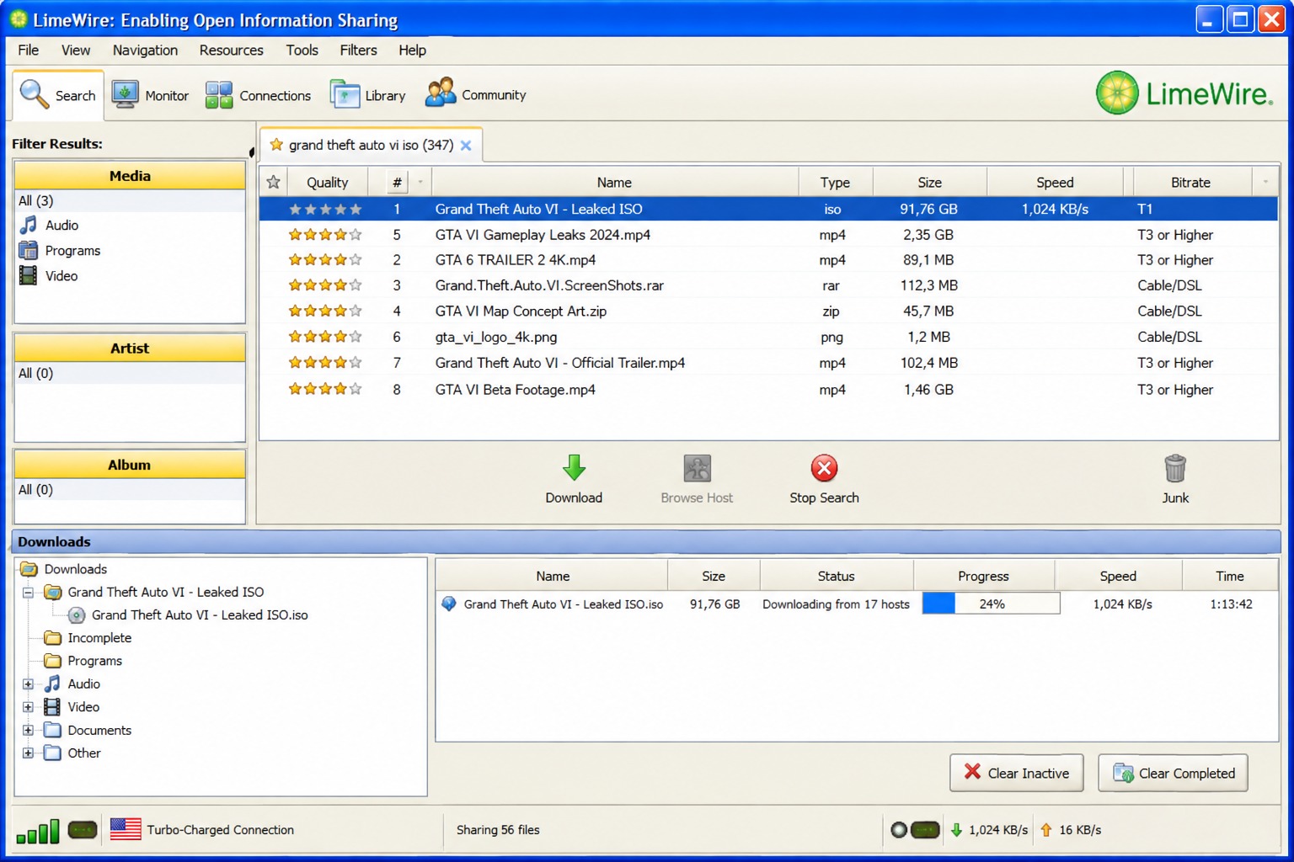Select gta_vi_logo_4k.png result
This screenshot has width=1294, height=862.
click(768, 337)
